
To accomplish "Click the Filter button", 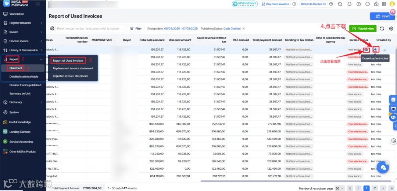I will [x=136, y=29].
